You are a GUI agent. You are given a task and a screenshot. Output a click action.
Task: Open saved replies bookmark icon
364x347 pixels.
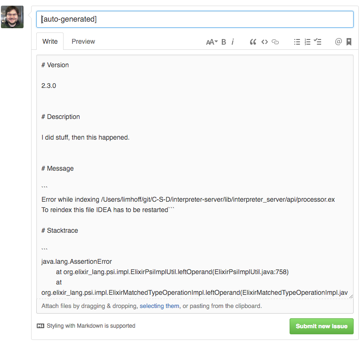348,42
